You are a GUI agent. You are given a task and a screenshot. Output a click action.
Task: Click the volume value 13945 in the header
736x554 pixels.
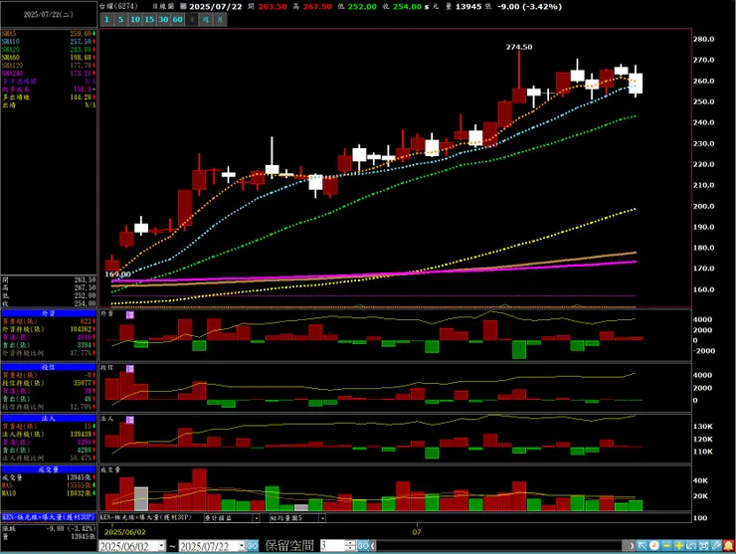tap(467, 7)
